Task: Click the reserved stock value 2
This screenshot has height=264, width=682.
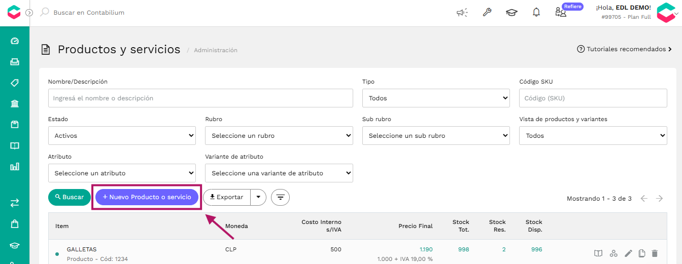Action: [504, 249]
